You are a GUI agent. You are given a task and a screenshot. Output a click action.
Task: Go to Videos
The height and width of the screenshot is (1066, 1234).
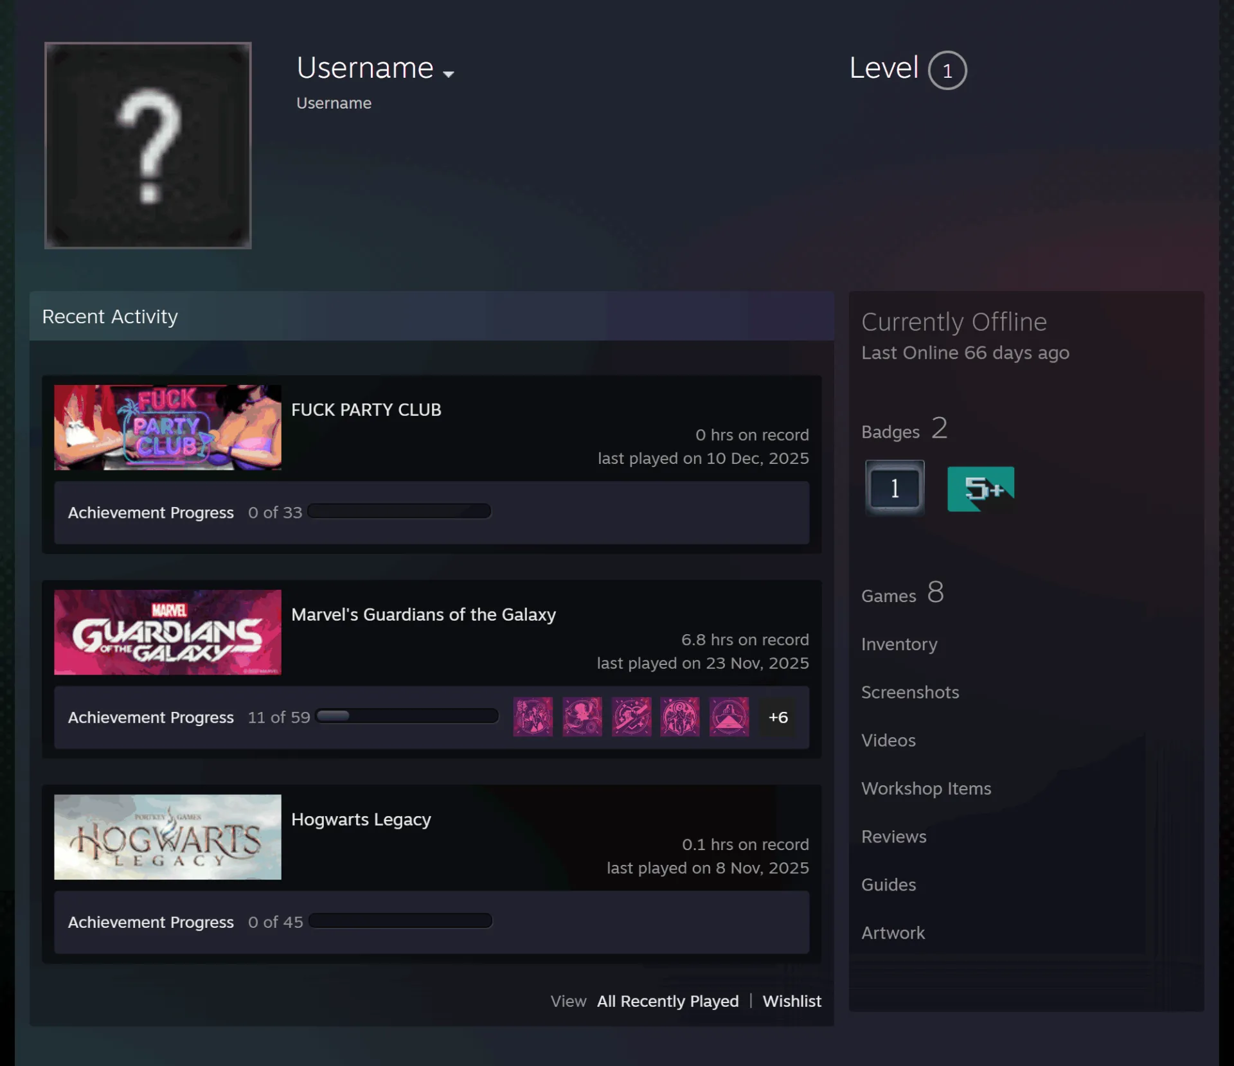888,740
